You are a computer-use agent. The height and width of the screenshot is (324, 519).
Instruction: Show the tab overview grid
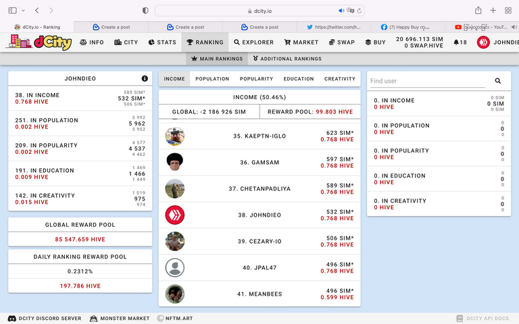tap(508, 11)
